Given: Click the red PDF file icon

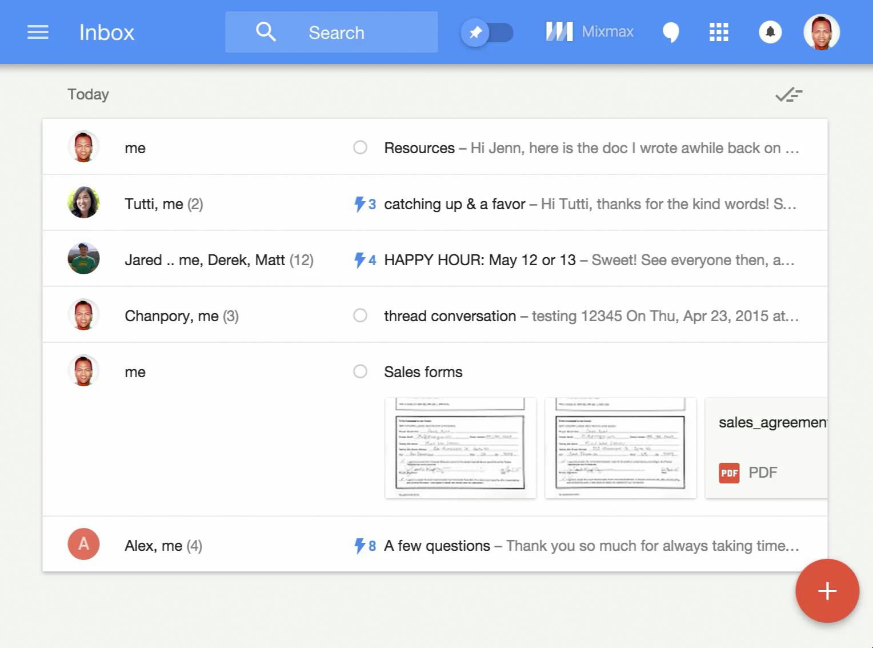Looking at the screenshot, I should click(729, 473).
